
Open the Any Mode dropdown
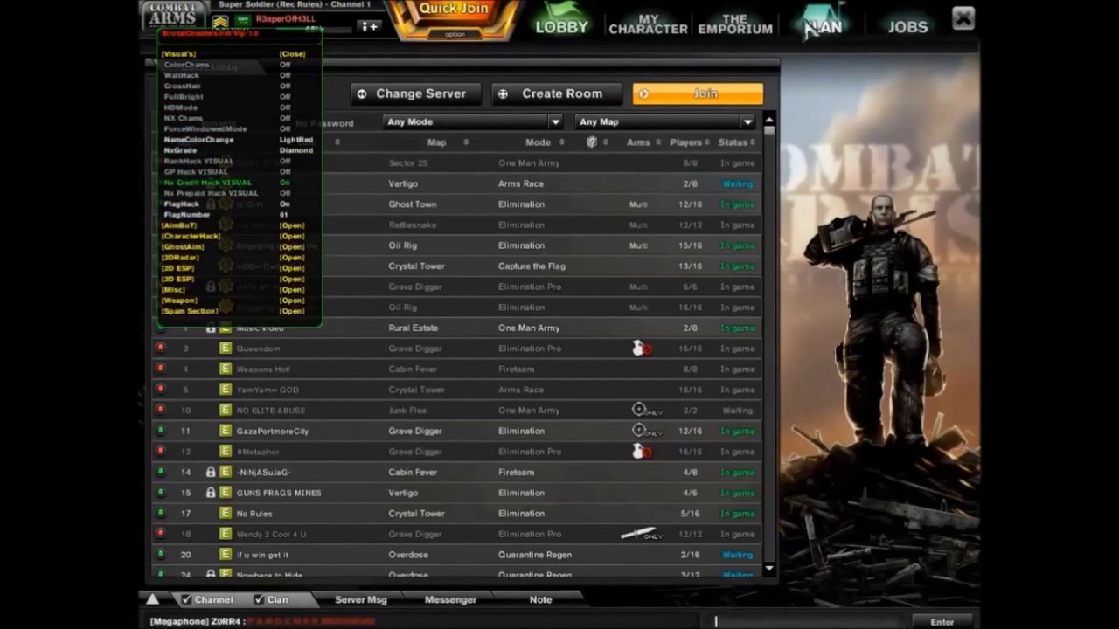[472, 122]
